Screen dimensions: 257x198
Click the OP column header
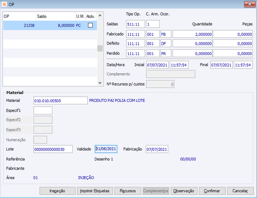(20, 16)
